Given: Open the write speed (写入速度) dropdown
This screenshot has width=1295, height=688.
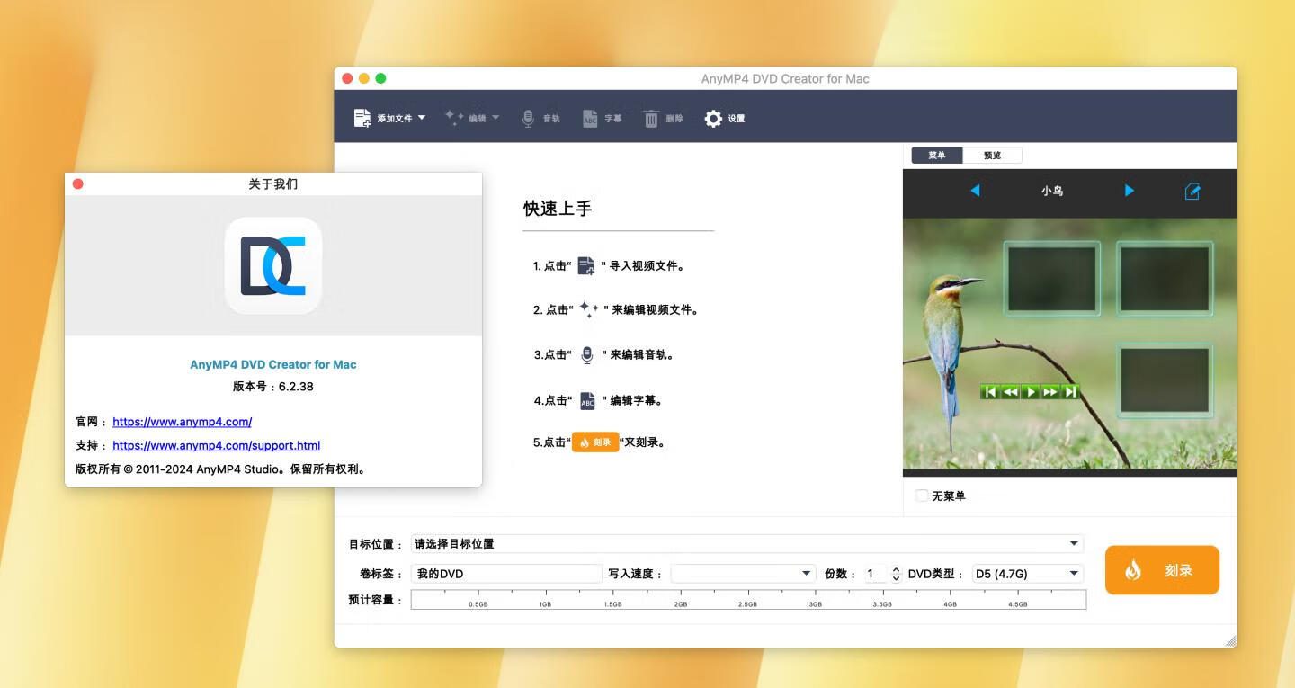Looking at the screenshot, I should (x=806, y=574).
